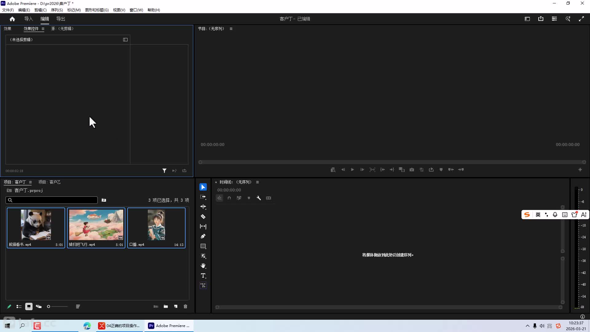Switch to 源:(无剪辑) tab

pos(62,29)
